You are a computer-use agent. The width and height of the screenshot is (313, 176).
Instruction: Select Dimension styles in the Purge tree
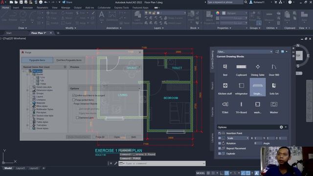pyautogui.click(x=45, y=90)
